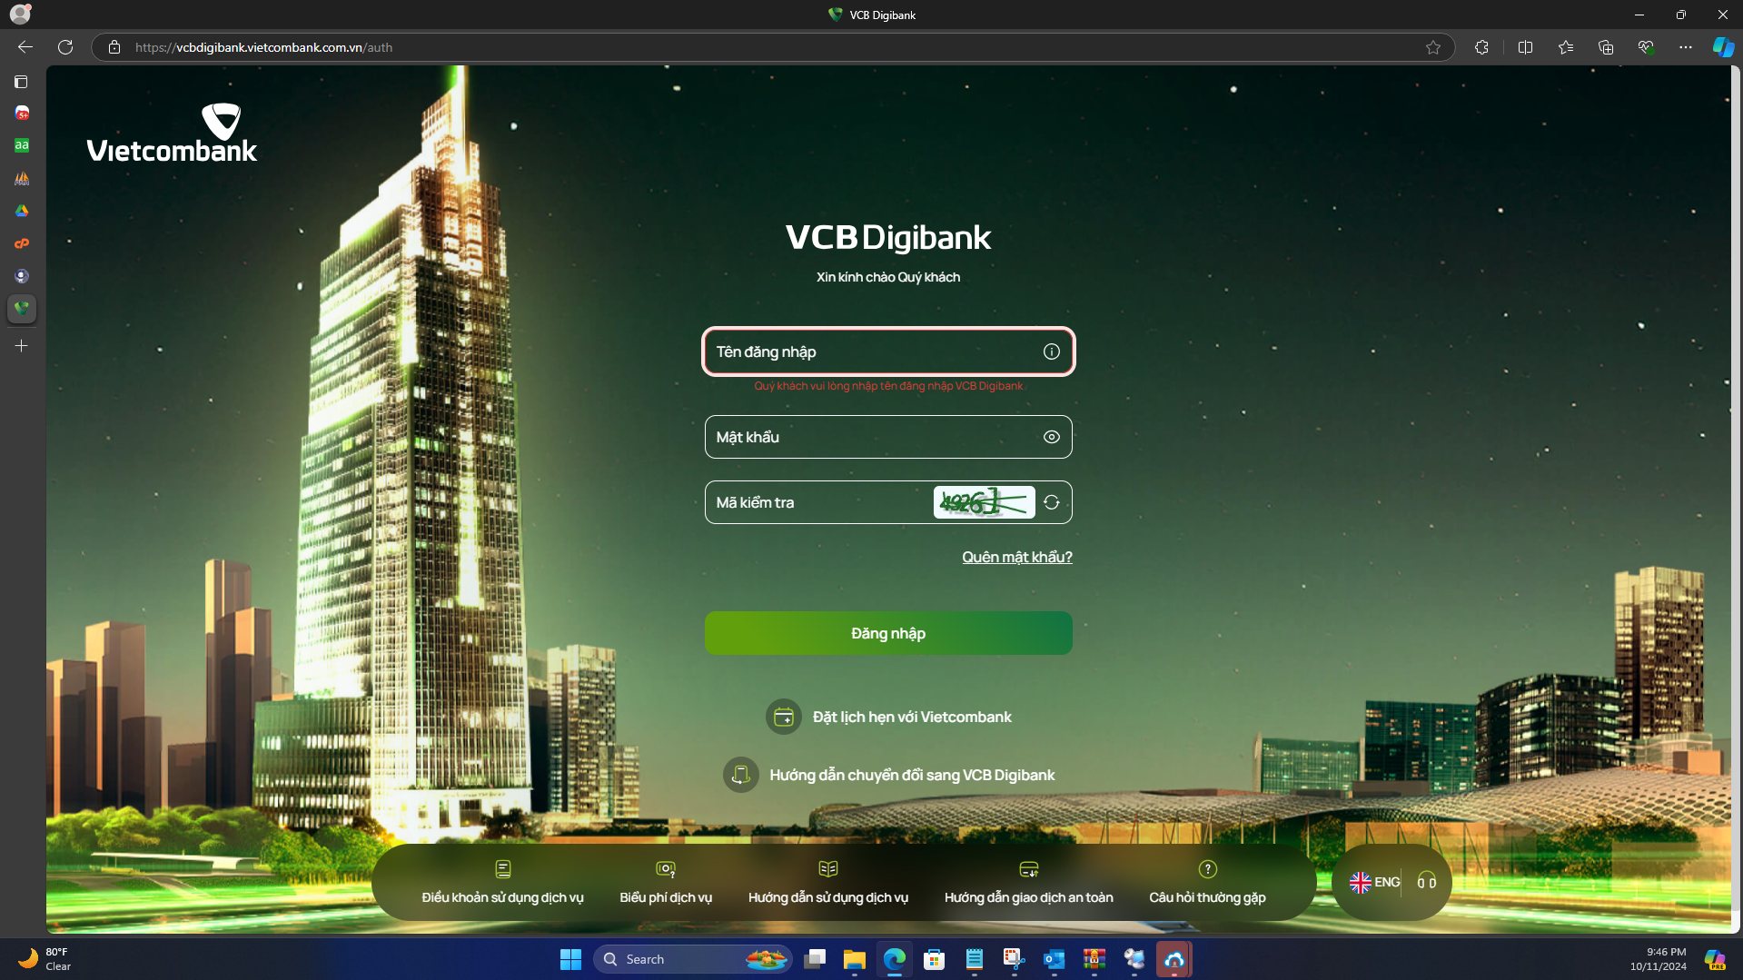Open Hướng dẫn sử dụng dịch vụ
The image size is (1743, 980).
(828, 882)
